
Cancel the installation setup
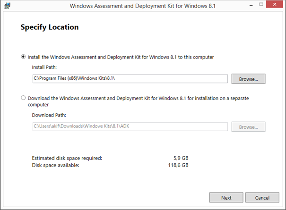[x=262, y=198]
